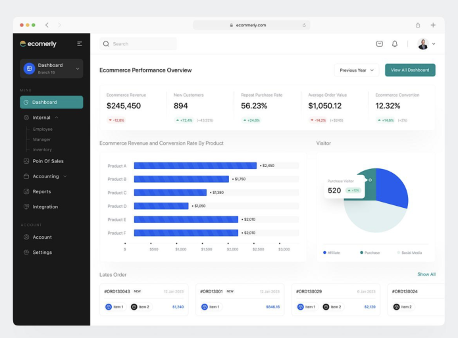Open the Previous Year dropdown
Screen dimensions: 458x338
[x=357, y=70]
